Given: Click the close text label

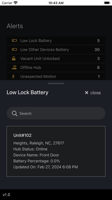Looking at the screenshot, I should coord(95,93).
